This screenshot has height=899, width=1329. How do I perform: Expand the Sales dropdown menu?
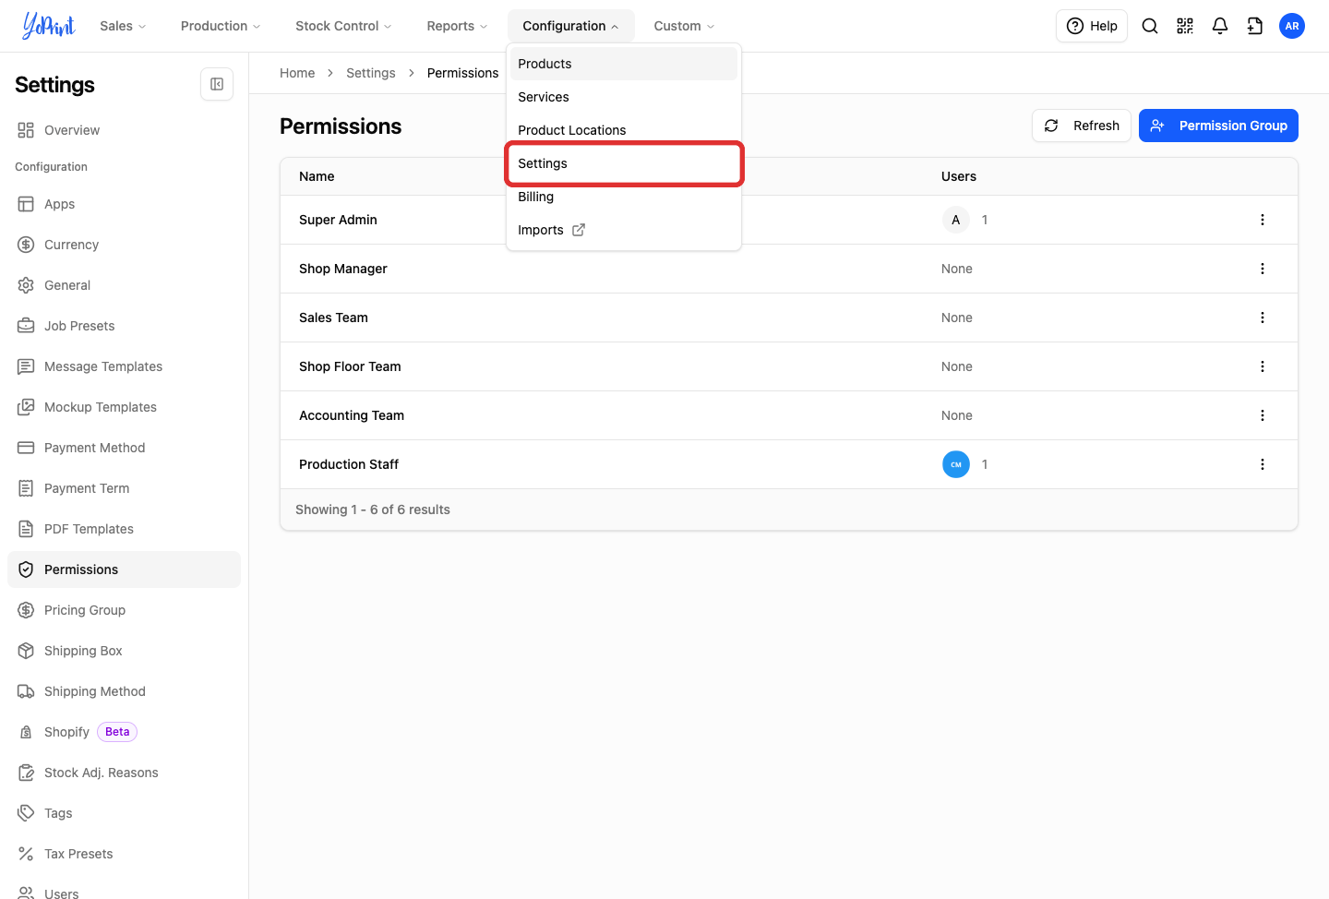(x=123, y=26)
